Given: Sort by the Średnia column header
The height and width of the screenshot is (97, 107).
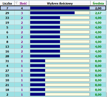Looking at the screenshot, I should click(x=98, y=3).
